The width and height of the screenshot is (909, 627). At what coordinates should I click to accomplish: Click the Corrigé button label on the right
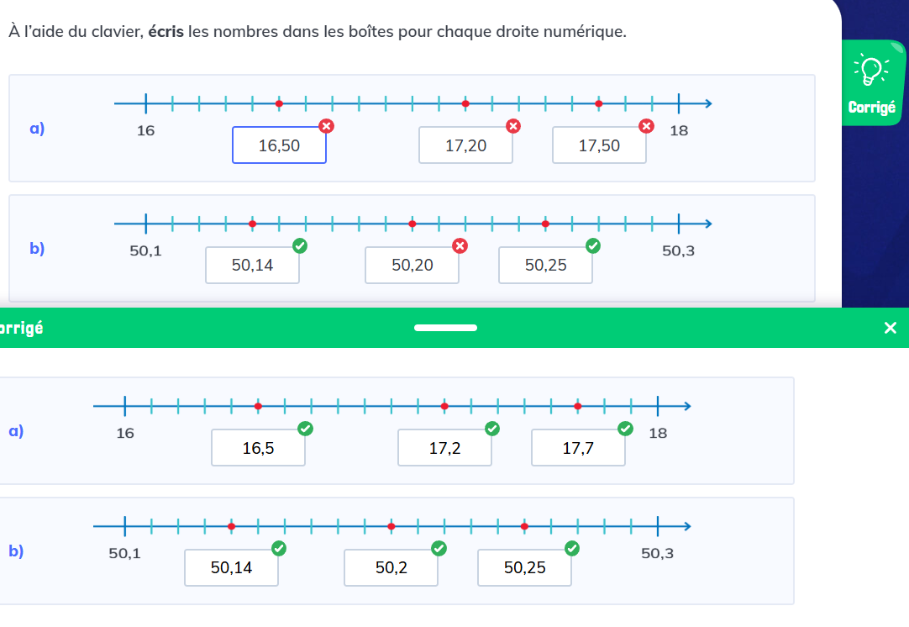[x=871, y=108]
